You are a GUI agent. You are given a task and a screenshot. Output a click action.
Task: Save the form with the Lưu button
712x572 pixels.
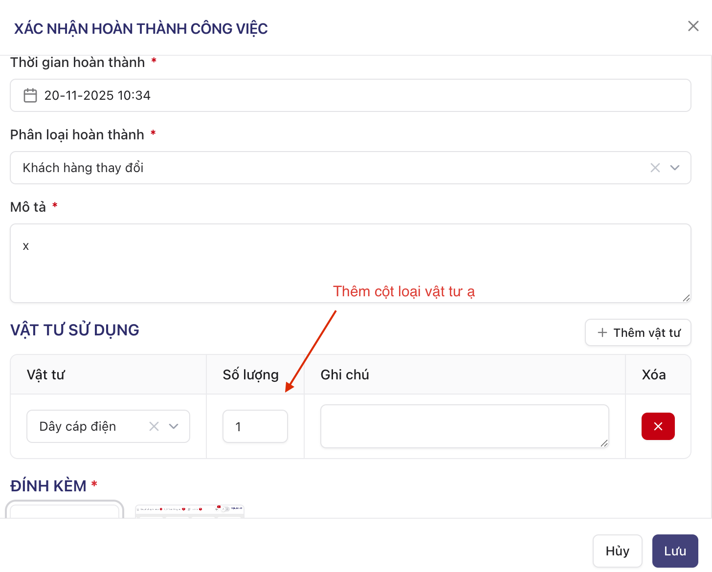675,551
